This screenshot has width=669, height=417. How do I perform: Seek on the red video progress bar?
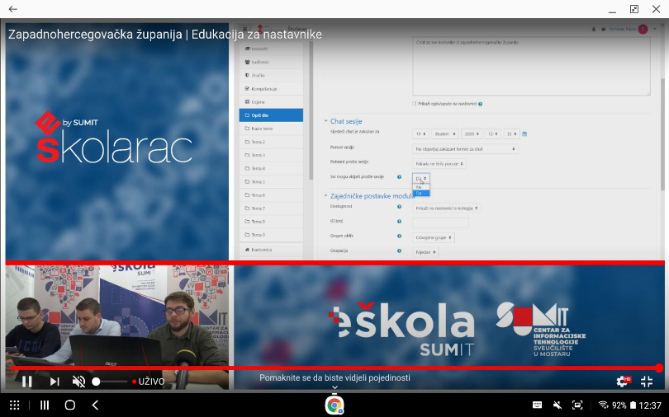click(335, 368)
